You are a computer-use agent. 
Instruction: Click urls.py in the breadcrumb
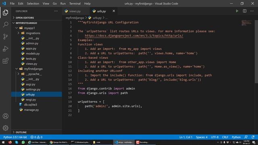pos(97,18)
